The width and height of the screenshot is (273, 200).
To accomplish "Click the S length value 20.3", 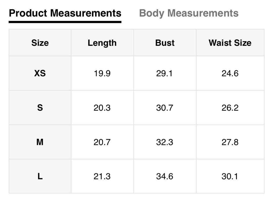I will pos(102,108).
